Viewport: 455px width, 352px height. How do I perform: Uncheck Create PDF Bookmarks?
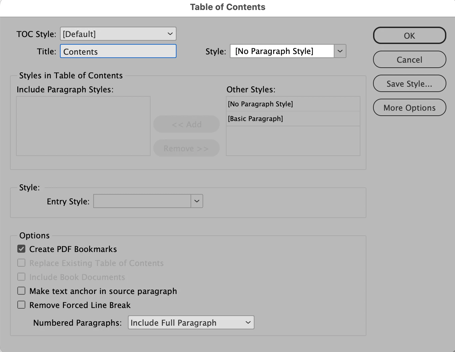[21, 249]
